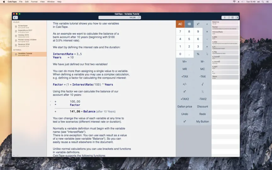This screenshot has width=272, height=170.
Task: Click the x² square key
Action: tap(198, 24)
